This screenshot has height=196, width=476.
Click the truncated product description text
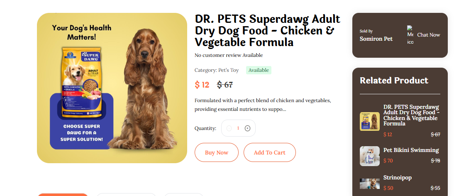pos(262,105)
